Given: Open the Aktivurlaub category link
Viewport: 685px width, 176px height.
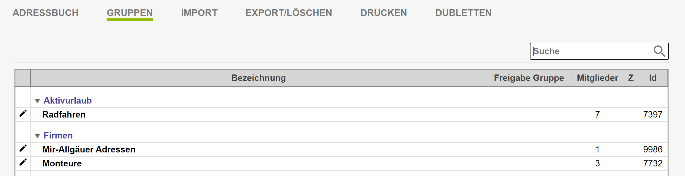Looking at the screenshot, I should 67,101.
